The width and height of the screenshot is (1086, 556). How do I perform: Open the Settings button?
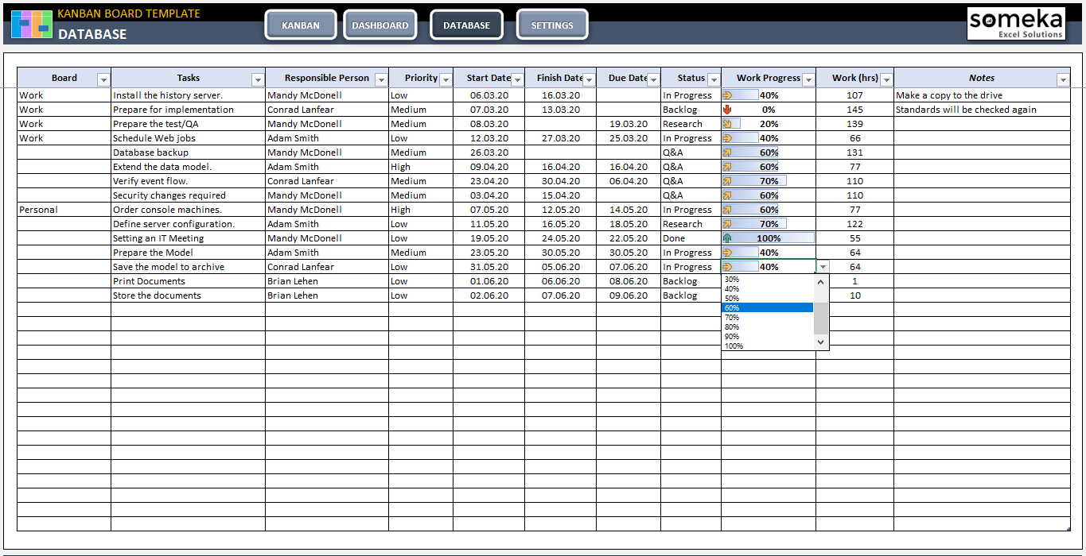pyautogui.click(x=551, y=25)
